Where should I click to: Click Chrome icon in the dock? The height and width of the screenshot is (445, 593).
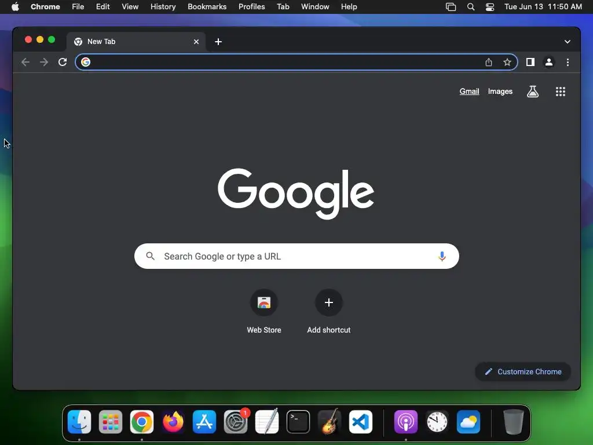142,422
